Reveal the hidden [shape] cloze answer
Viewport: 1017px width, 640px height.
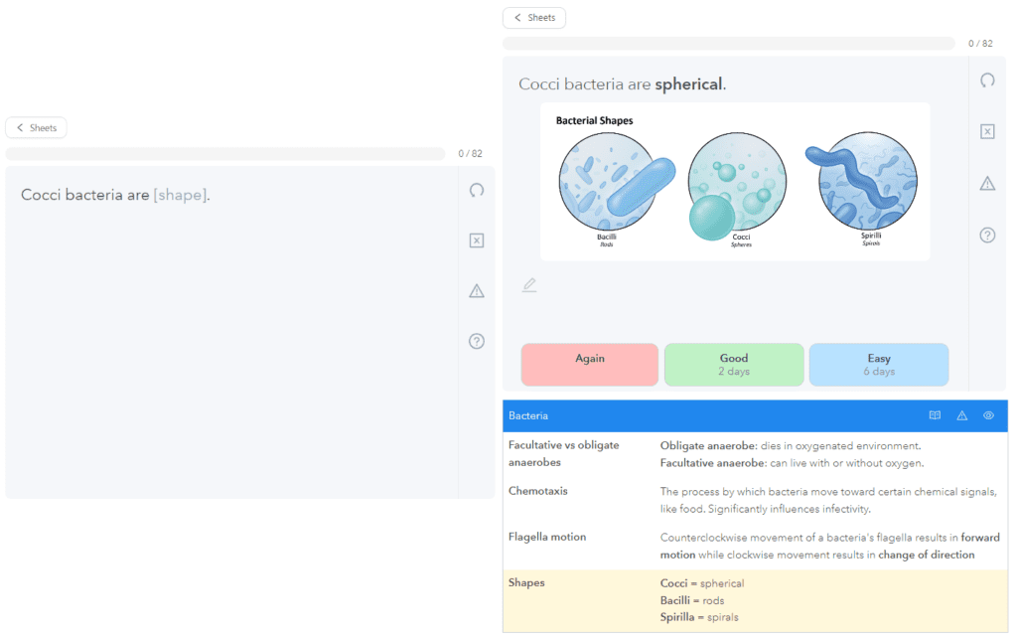[x=181, y=196]
